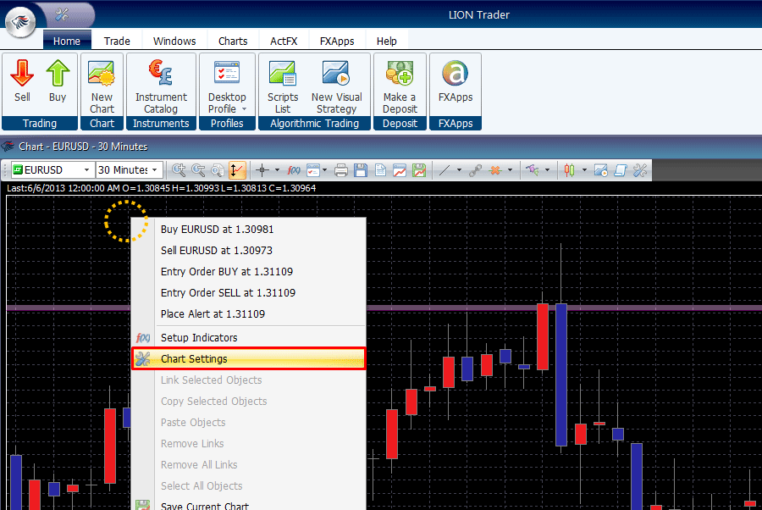Expand the candlestick chart type dropdown arrow

[x=584, y=169]
